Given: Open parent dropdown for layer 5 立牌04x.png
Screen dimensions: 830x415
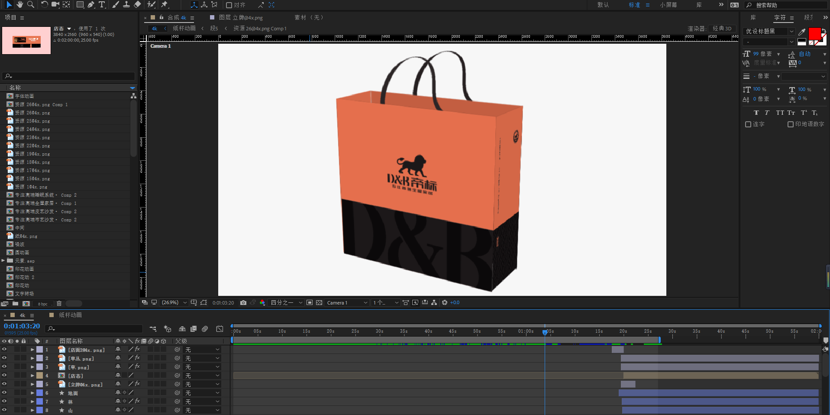Looking at the screenshot, I should click(x=202, y=384).
